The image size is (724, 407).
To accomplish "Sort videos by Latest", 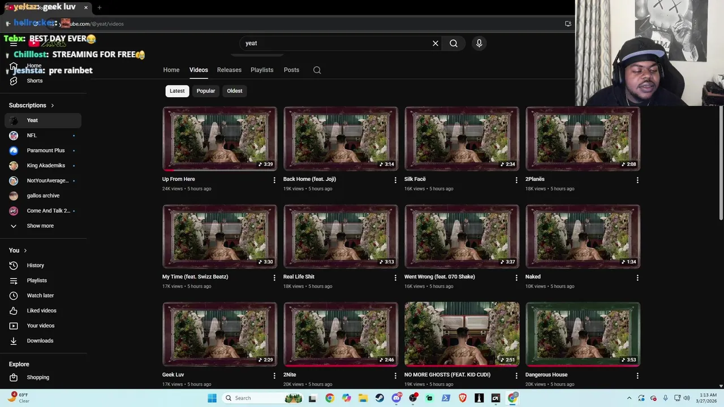I will click(177, 91).
